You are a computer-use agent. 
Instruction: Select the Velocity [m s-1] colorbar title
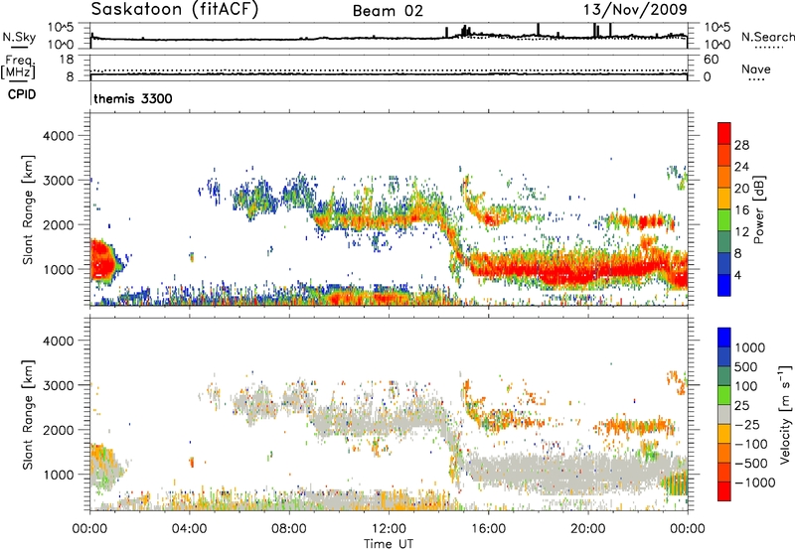(785, 414)
